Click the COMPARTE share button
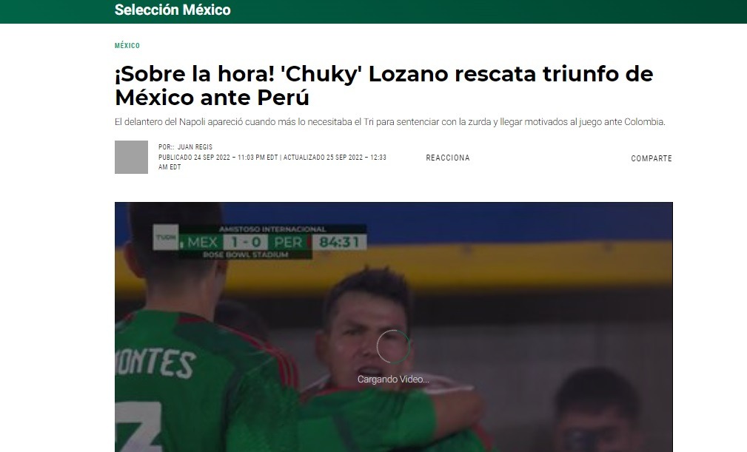This screenshot has height=452, width=747. point(651,158)
